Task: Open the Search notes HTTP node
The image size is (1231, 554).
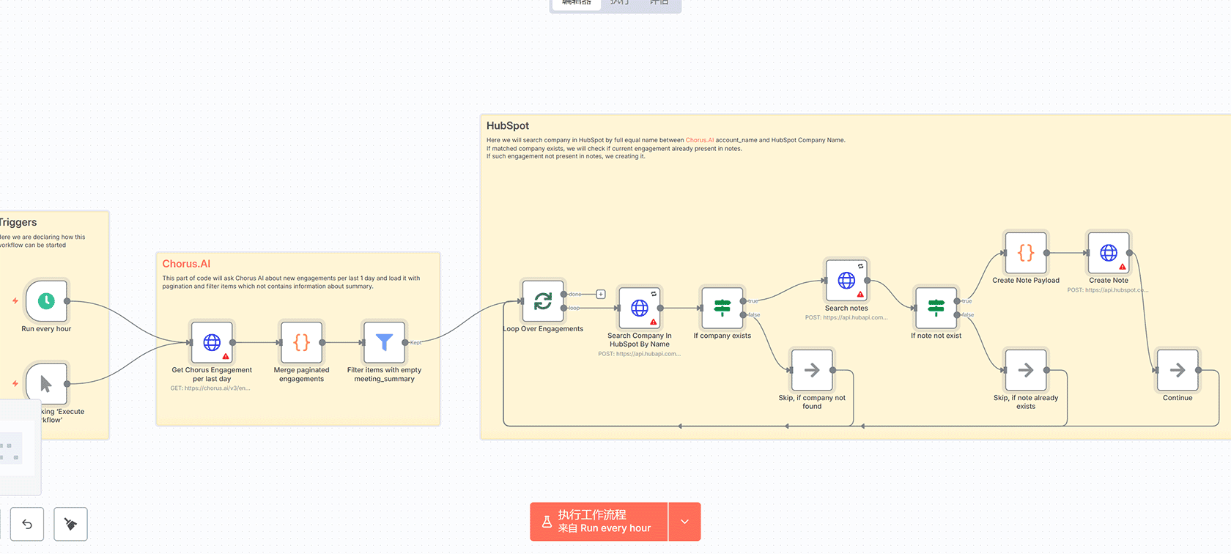Action: [x=846, y=281]
